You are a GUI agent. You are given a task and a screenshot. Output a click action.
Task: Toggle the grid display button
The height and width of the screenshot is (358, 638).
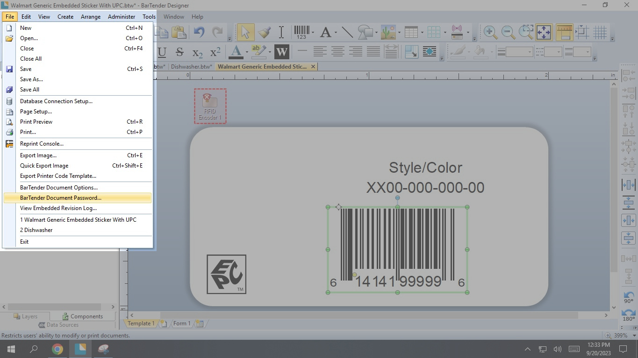[x=600, y=32]
